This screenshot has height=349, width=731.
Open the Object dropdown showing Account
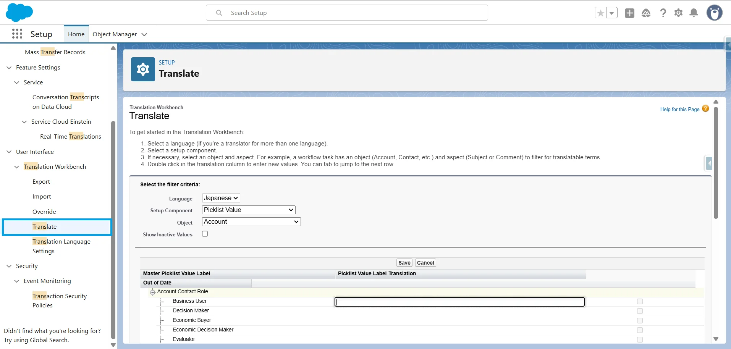251,221
